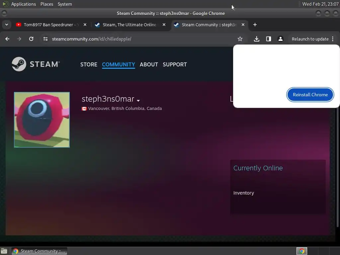Viewport: 340px width, 255px height.
Task: Click the Chrome workspace switcher icon
Action: pyautogui.click(x=301, y=251)
